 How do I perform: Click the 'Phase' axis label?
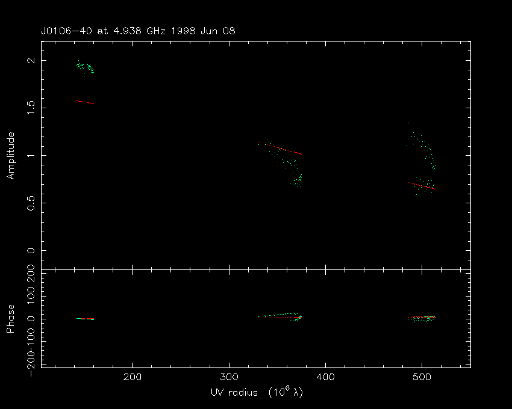pos(11,319)
